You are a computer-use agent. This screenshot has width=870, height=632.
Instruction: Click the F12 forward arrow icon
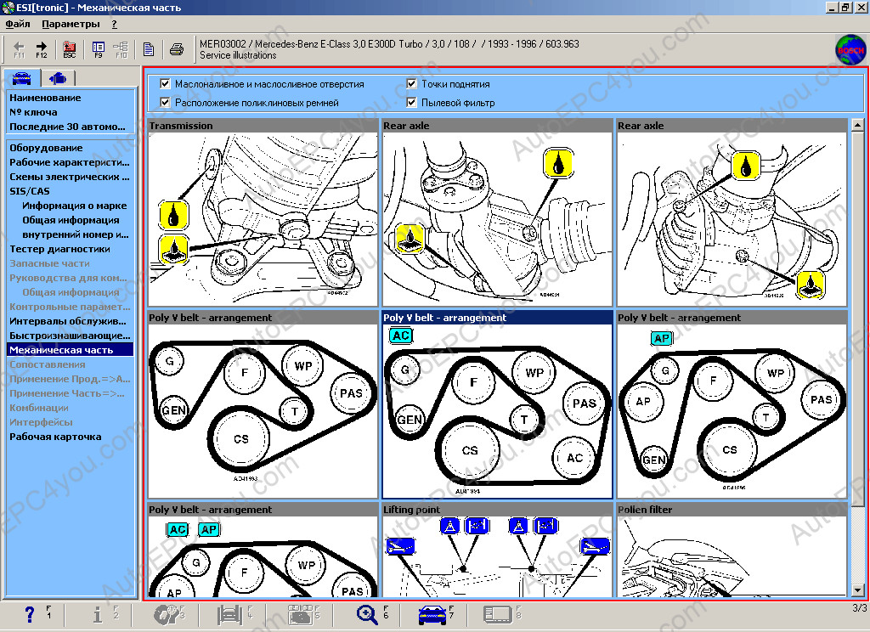point(42,48)
